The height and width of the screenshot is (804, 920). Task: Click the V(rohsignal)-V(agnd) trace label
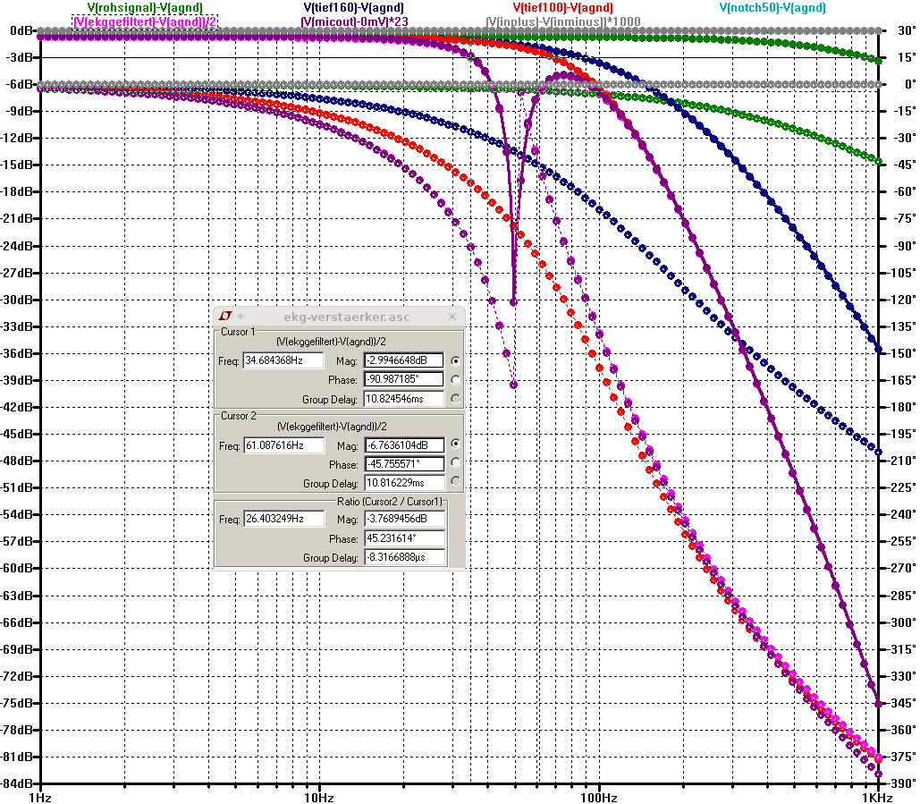point(145,8)
